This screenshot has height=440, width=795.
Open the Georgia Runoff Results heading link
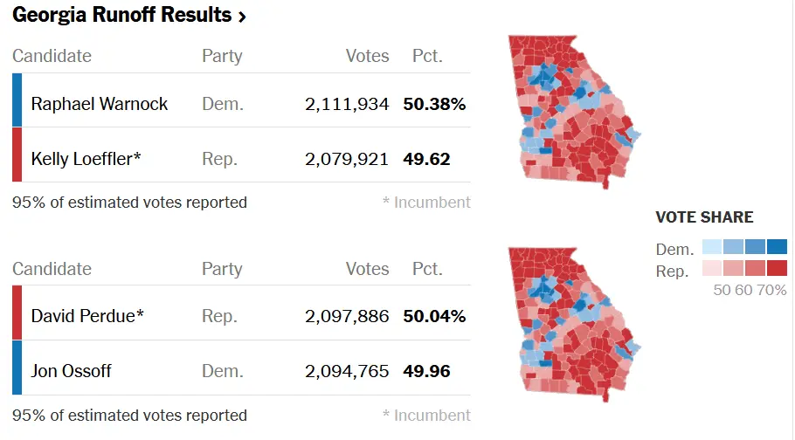pos(122,16)
